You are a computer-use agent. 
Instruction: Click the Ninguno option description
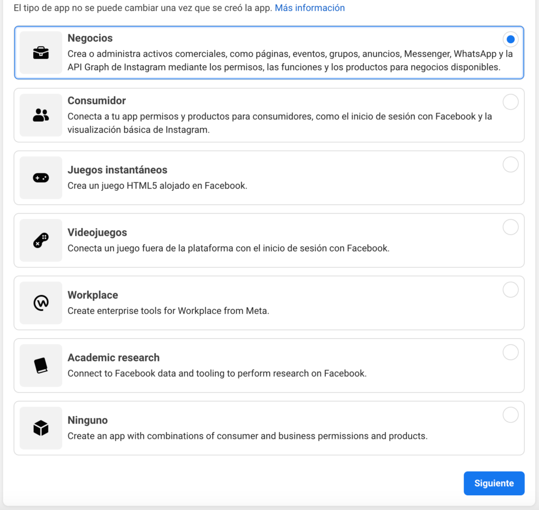coord(247,436)
